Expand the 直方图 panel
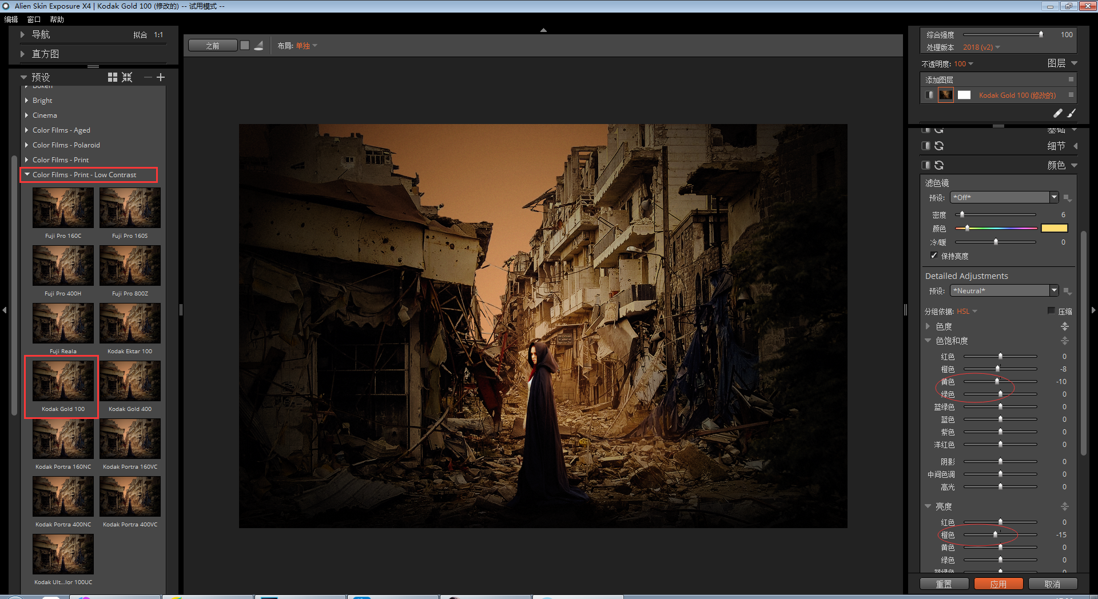This screenshot has width=1098, height=599. pyautogui.click(x=22, y=54)
